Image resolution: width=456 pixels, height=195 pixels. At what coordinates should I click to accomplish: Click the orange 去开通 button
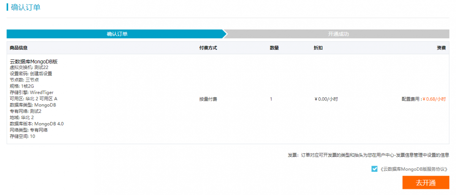pyautogui.click(x=426, y=182)
